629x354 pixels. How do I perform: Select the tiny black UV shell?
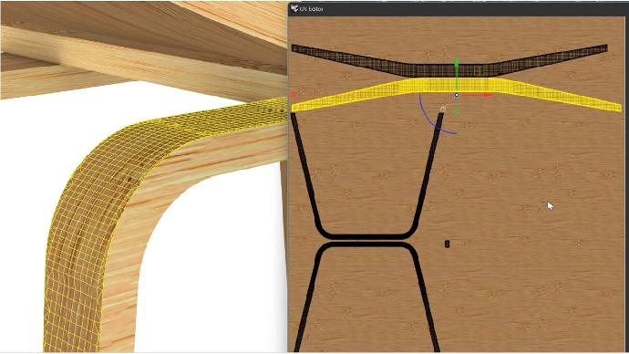tap(448, 244)
